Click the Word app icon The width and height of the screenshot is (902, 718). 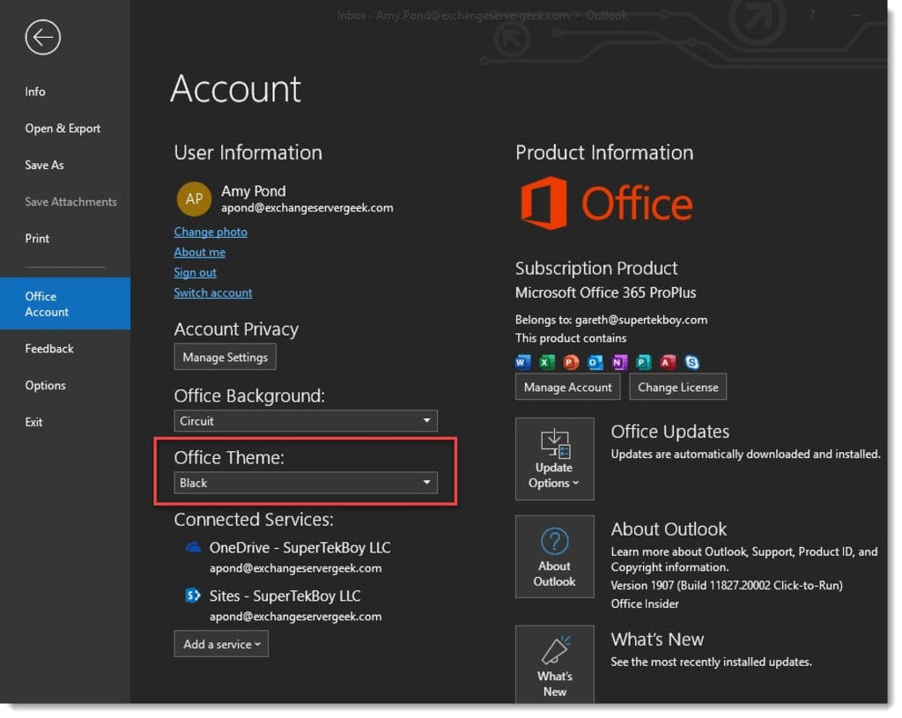(523, 362)
